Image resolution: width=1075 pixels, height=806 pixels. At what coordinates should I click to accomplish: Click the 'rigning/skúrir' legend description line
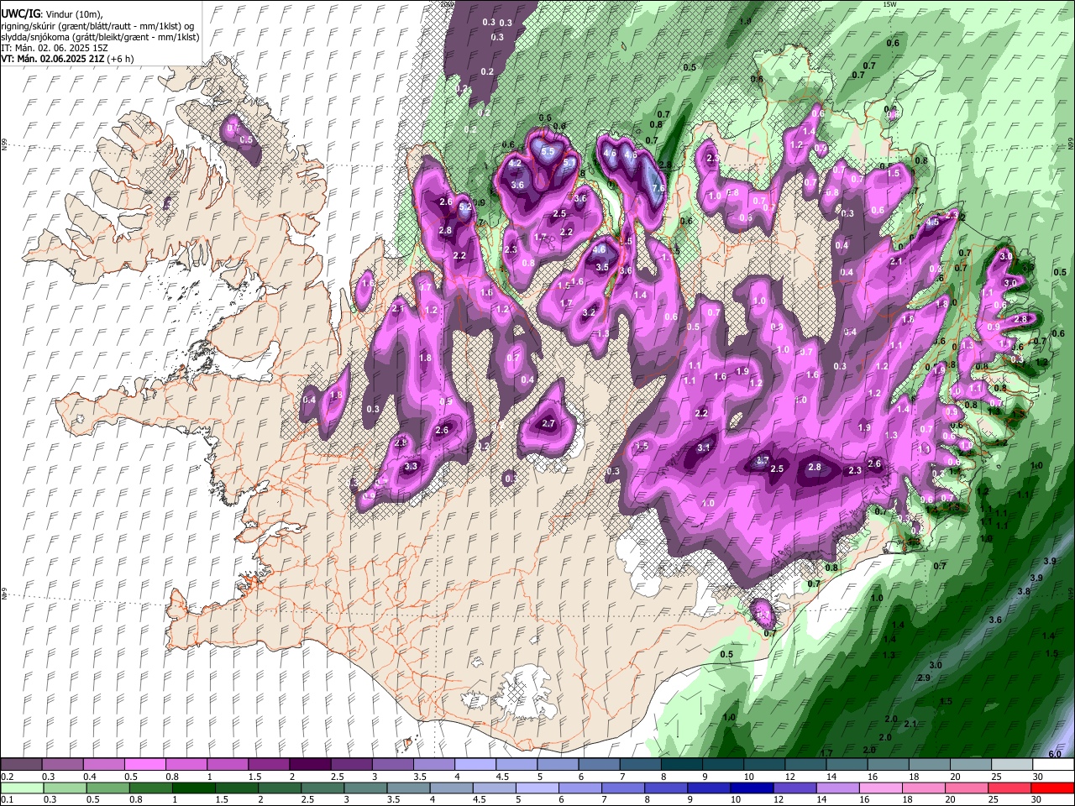pyautogui.click(x=97, y=25)
